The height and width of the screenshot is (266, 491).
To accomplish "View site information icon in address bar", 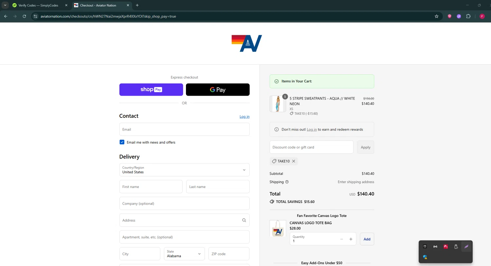I will coord(35,16).
